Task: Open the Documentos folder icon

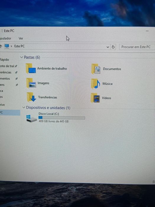Action: point(96,69)
